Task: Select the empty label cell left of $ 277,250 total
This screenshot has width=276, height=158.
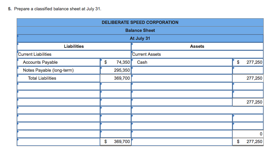Action: click(x=182, y=142)
